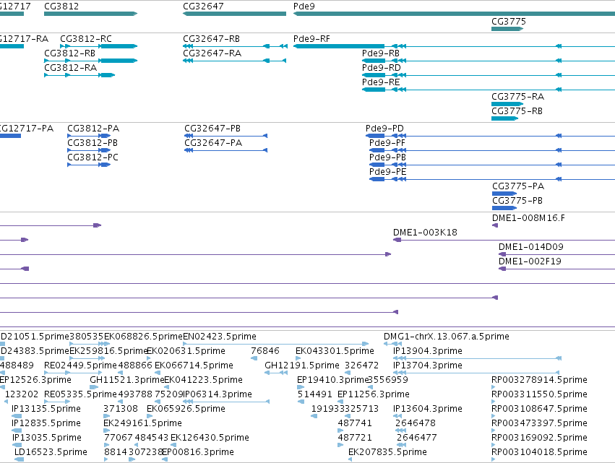615x463 pixels.
Task: Click EST label IP13904.3prime
Action: click(x=428, y=351)
